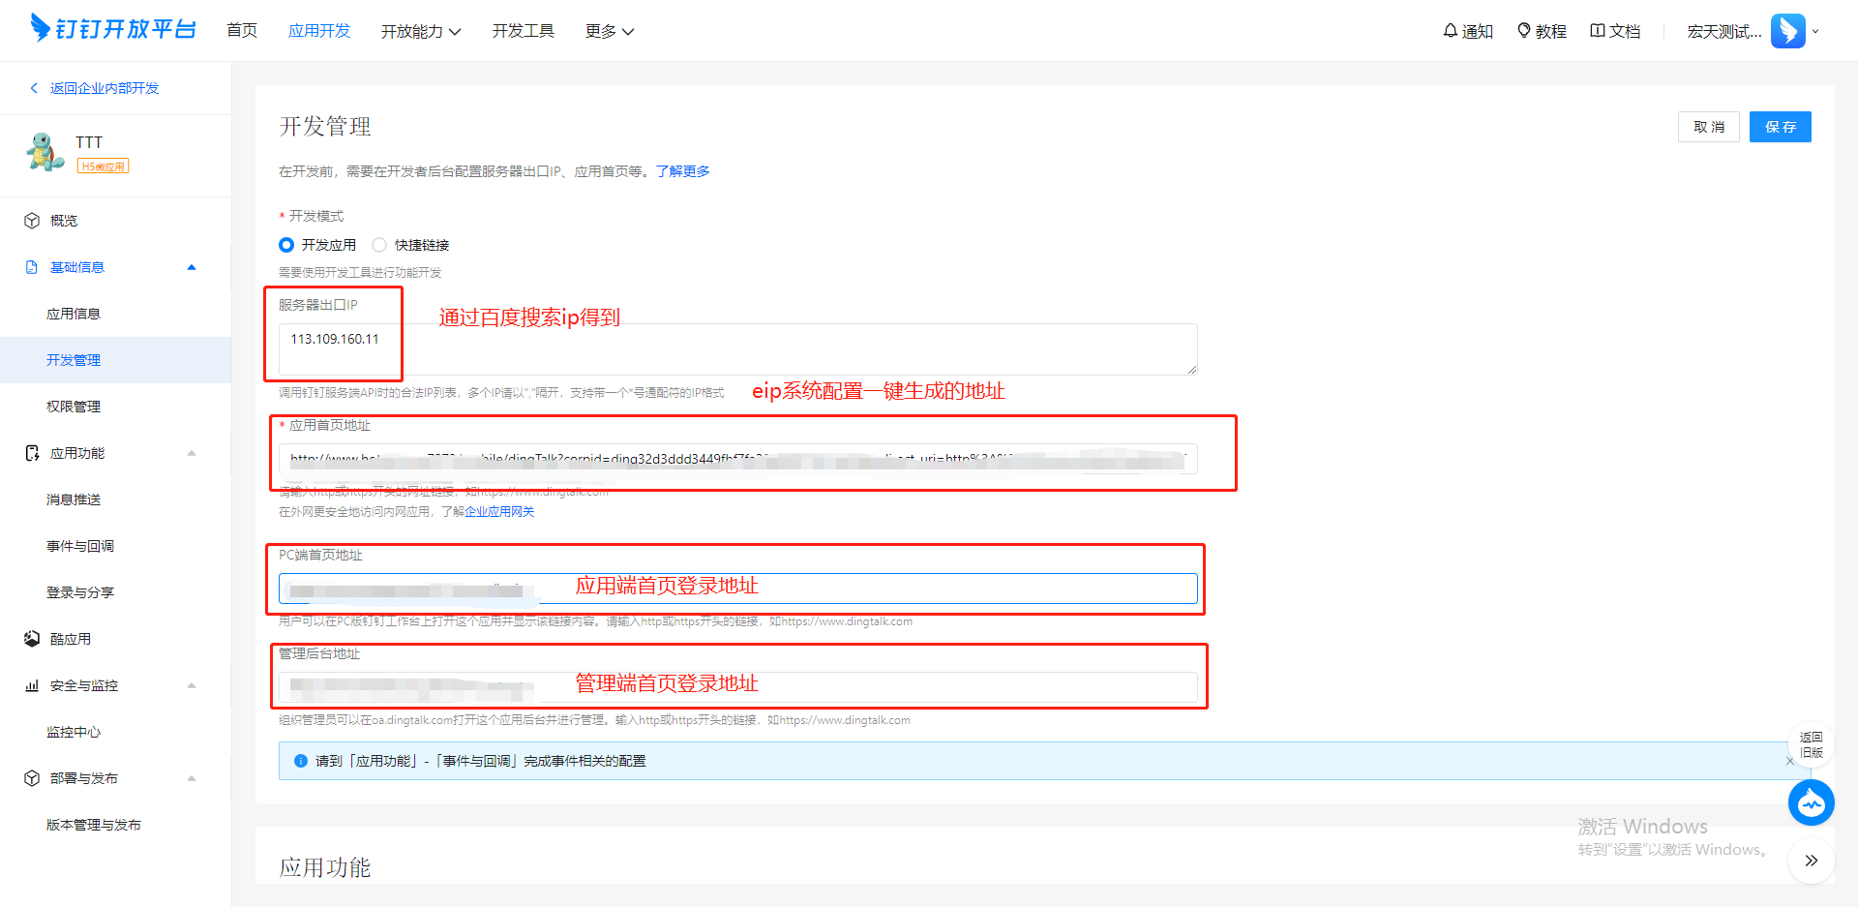The width and height of the screenshot is (1858, 907).
Task: Click the 保存 save button
Action: click(1781, 127)
